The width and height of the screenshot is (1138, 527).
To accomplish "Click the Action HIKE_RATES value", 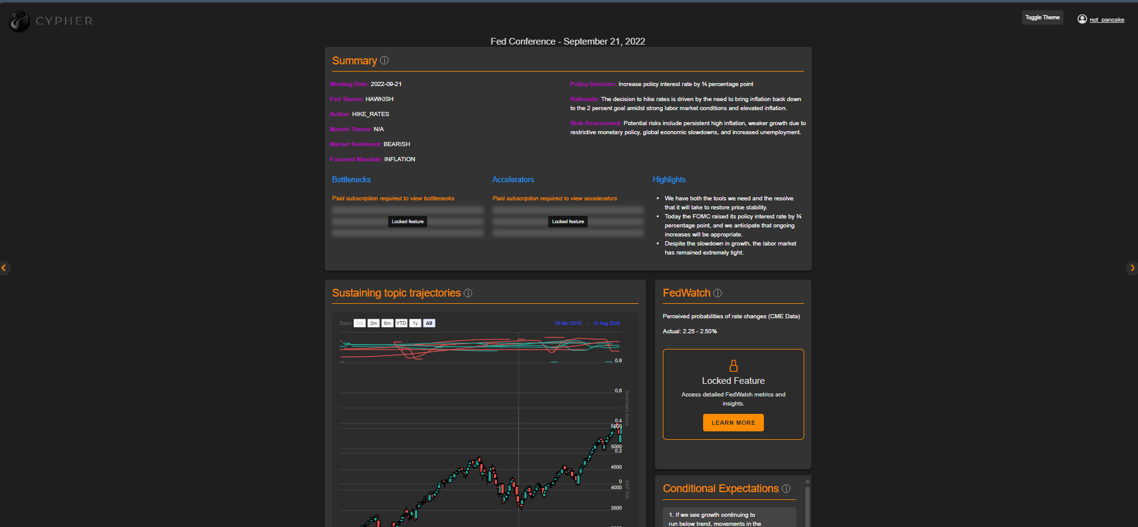I will (x=371, y=114).
